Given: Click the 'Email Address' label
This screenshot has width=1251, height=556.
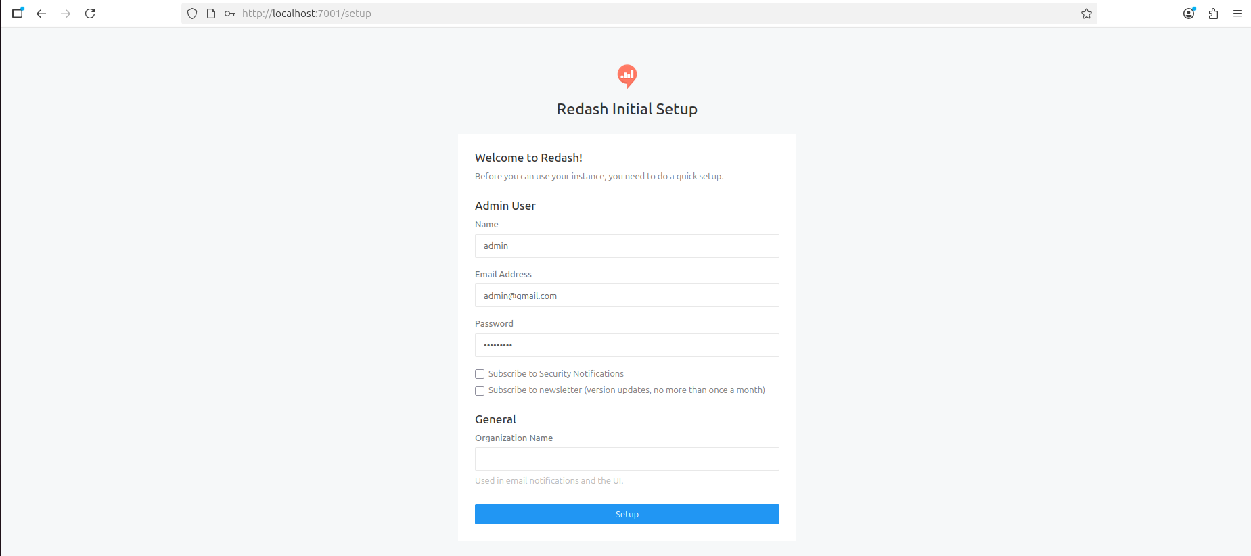Looking at the screenshot, I should point(503,274).
